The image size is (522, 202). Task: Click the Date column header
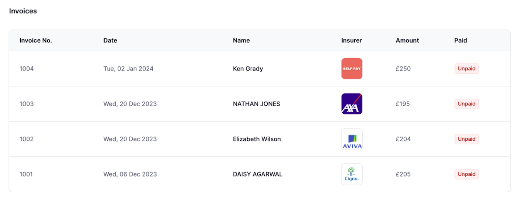[110, 41]
